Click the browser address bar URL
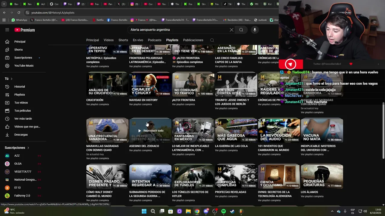The height and width of the screenshot is (216, 385). (x=53, y=13)
